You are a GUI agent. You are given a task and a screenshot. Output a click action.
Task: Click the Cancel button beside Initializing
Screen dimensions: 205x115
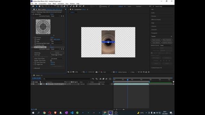tap(57, 53)
